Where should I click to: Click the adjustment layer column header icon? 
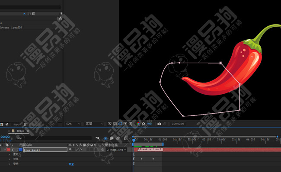(92, 145)
